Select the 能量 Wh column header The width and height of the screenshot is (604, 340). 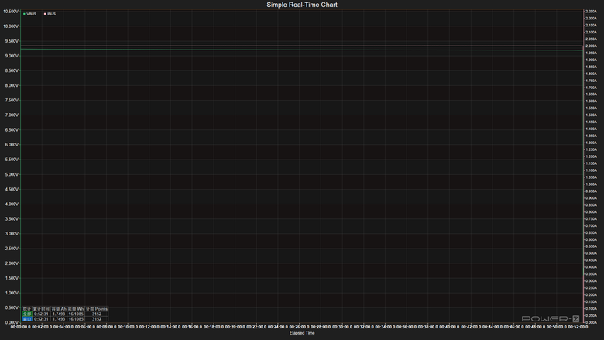point(76,309)
